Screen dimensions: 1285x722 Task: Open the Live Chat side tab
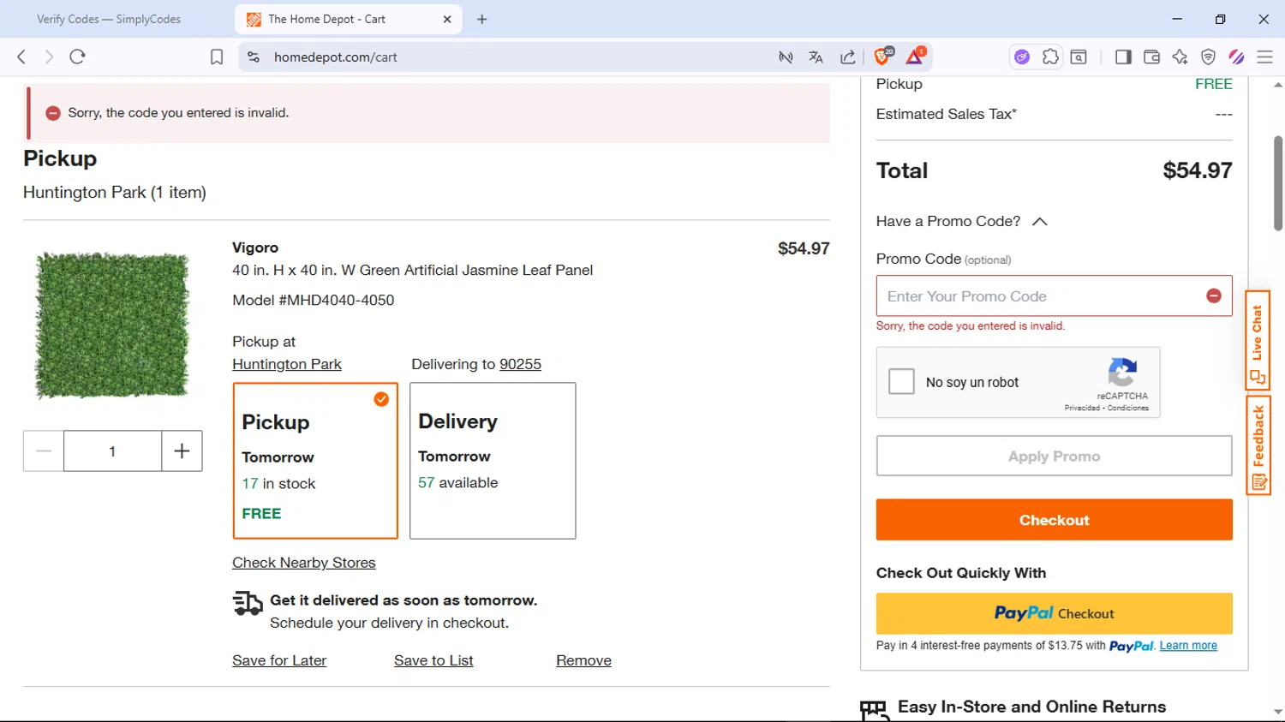pos(1258,341)
